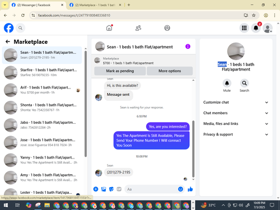Choose a sticker icon in composer
The image size is (280, 210).
pos(111,189)
